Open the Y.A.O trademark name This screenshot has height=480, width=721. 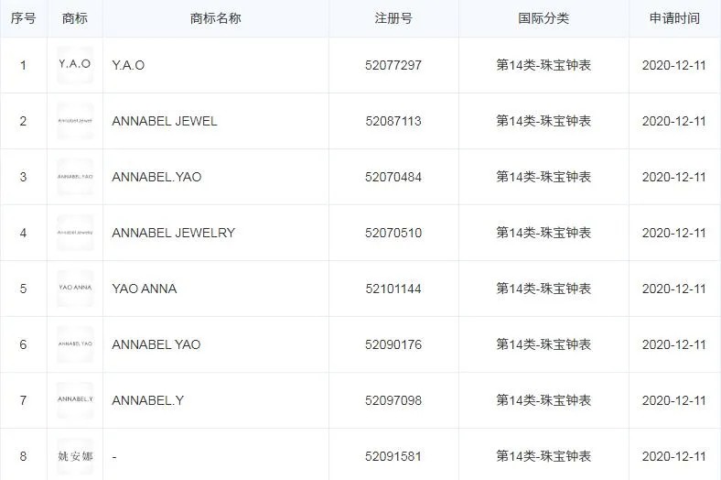point(128,65)
